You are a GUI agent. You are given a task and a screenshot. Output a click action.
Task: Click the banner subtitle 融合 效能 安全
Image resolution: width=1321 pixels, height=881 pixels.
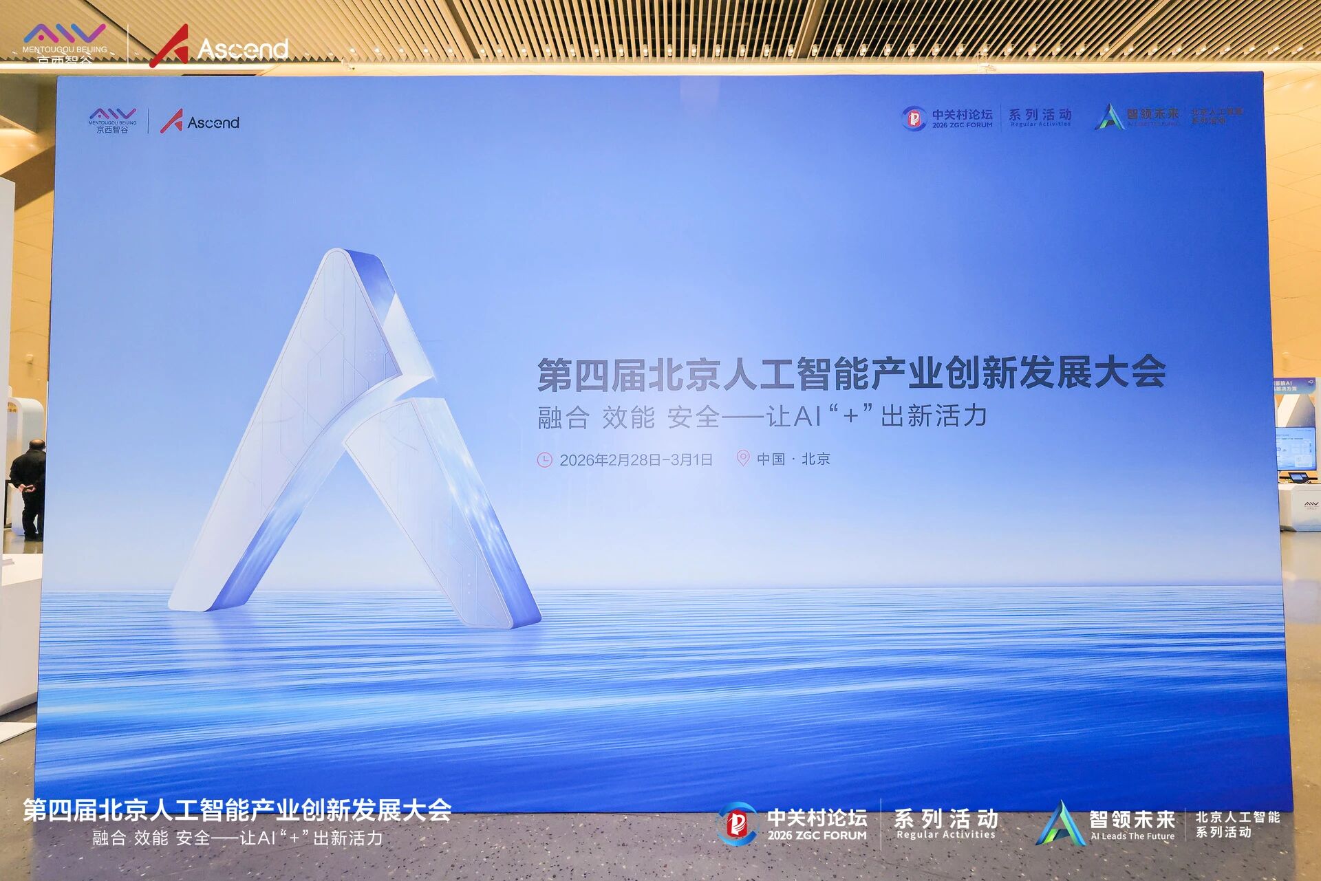tap(762, 417)
